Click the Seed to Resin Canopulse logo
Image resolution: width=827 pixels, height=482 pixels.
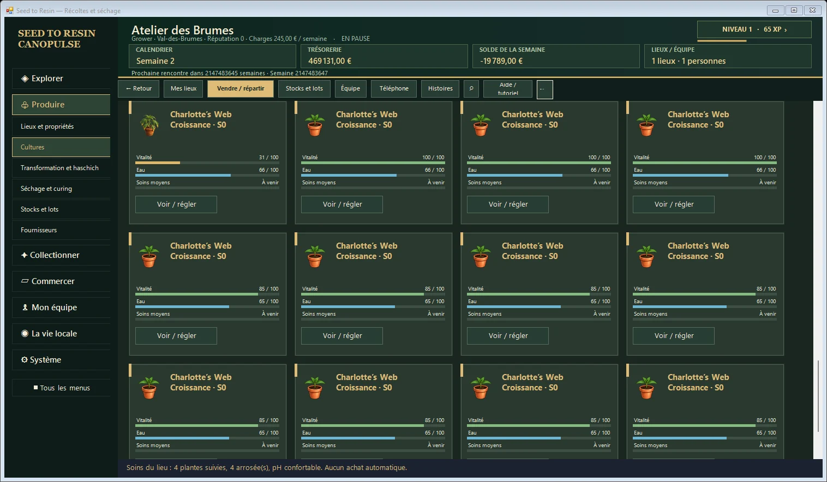(57, 39)
